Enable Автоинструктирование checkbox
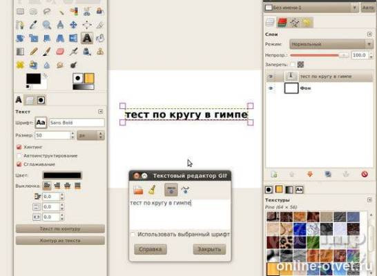 pyautogui.click(x=19, y=156)
